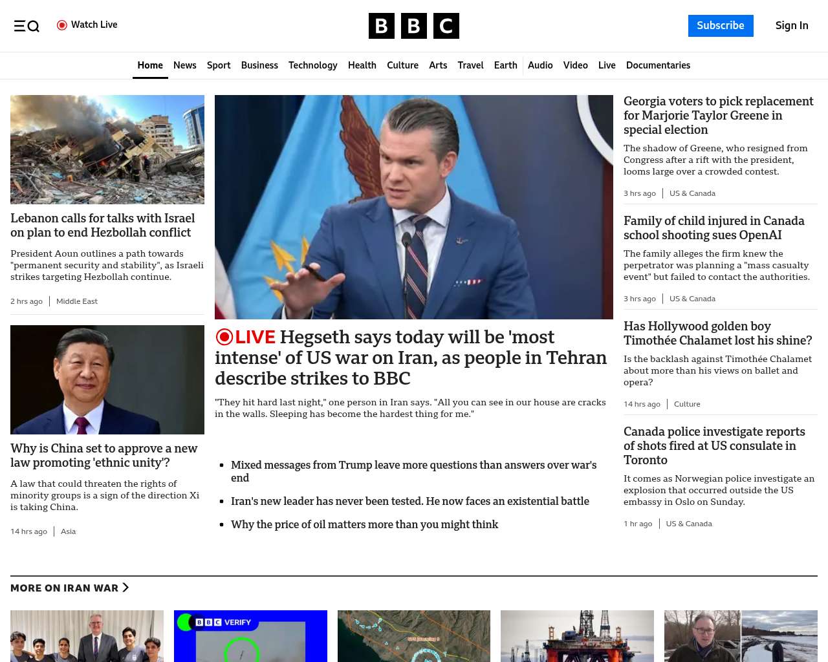Click the BBC Verify badge on the thumbnail
Screen dimensions: 828x662
(223, 622)
